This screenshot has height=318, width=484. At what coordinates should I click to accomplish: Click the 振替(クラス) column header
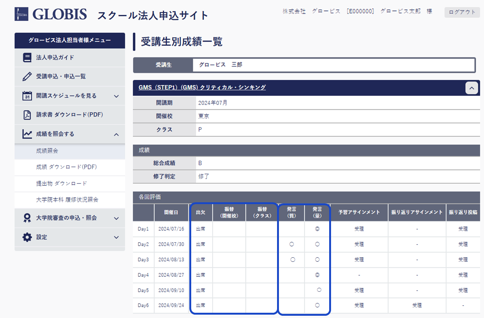pyautogui.click(x=262, y=212)
